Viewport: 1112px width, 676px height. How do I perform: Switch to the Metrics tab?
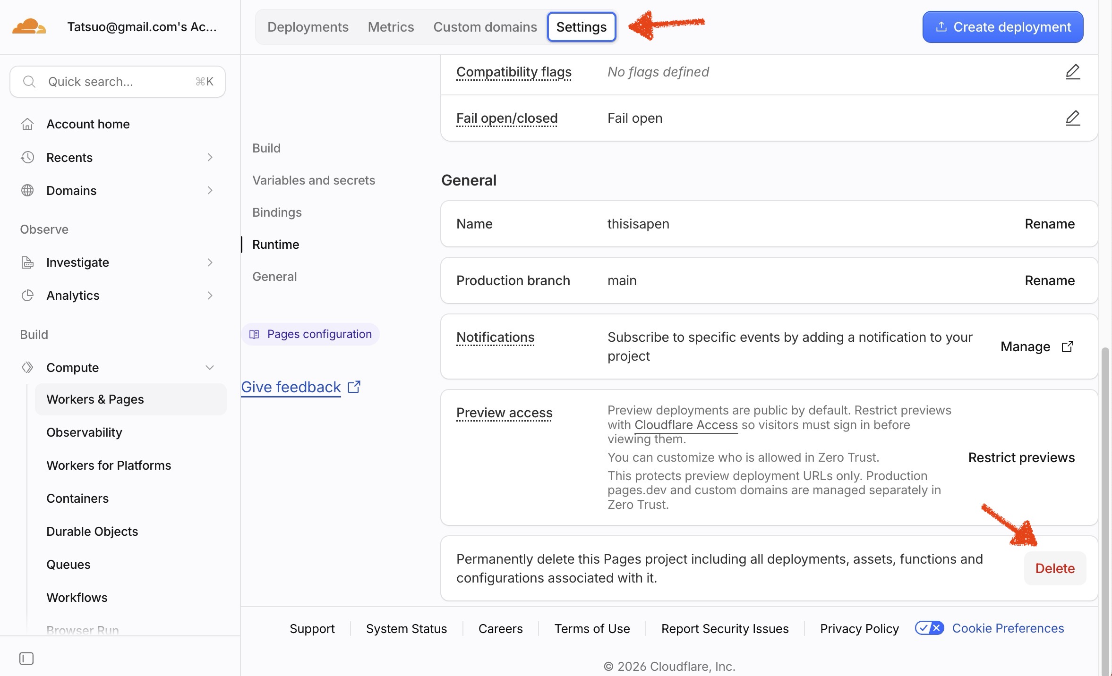pos(391,27)
